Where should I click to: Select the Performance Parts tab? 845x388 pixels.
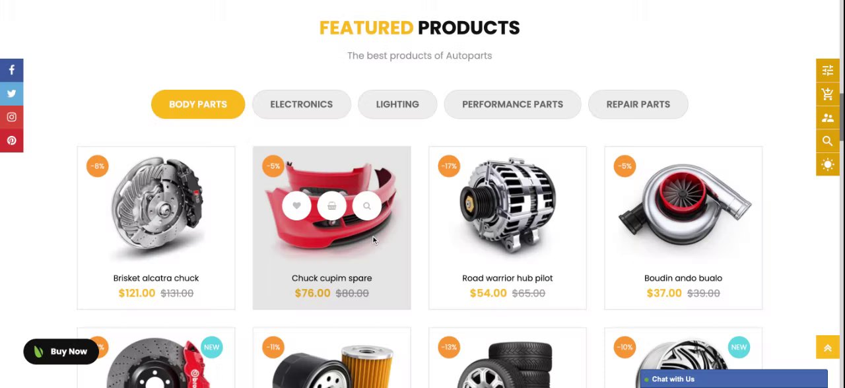(512, 104)
